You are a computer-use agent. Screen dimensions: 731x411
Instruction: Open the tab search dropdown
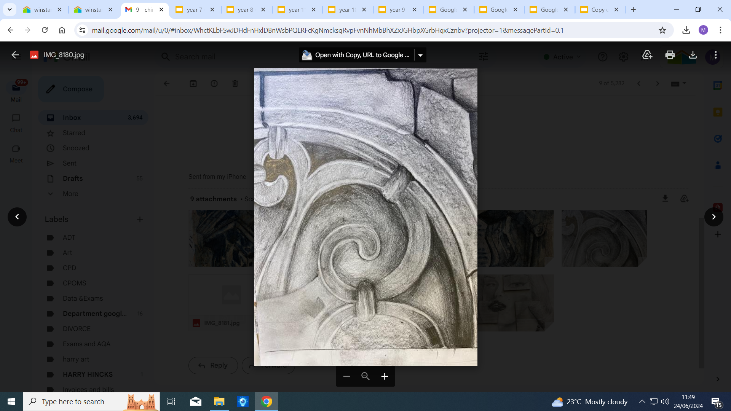point(10,10)
